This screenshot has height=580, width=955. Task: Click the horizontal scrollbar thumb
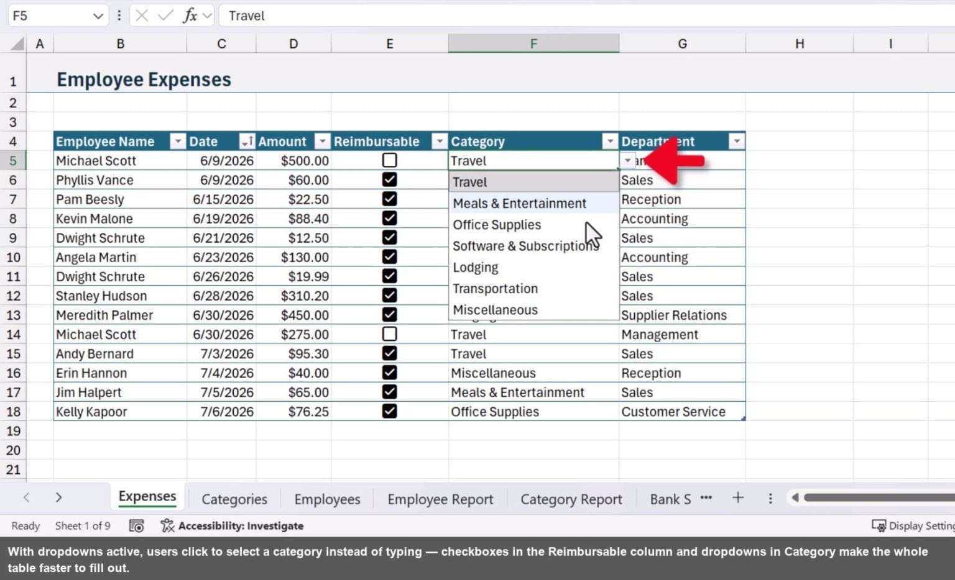tap(879, 497)
